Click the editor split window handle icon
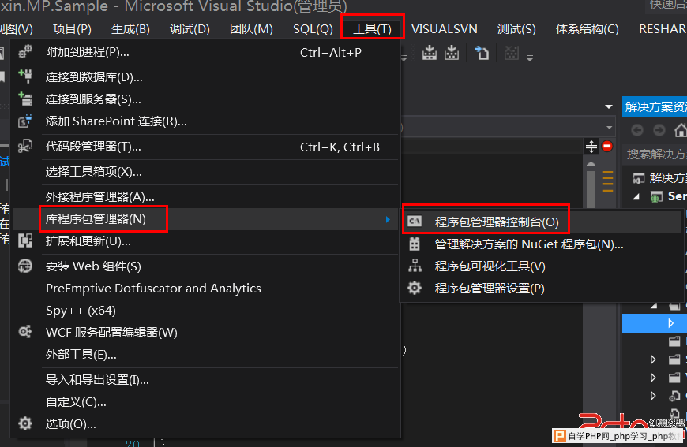 coord(591,147)
